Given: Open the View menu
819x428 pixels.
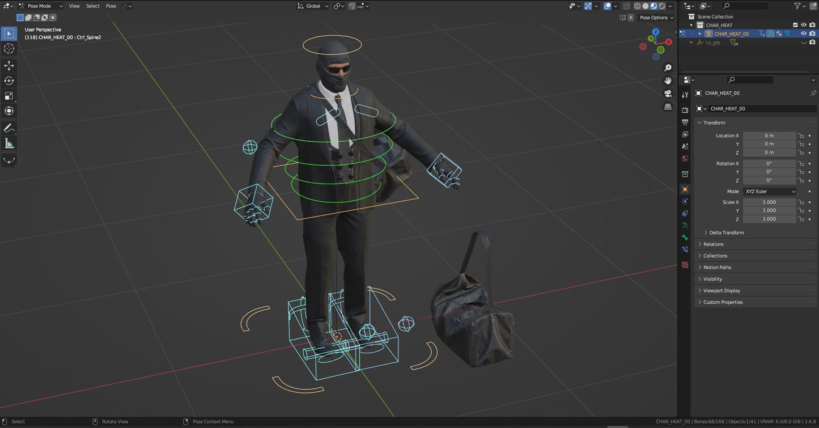Looking at the screenshot, I should coord(74,6).
